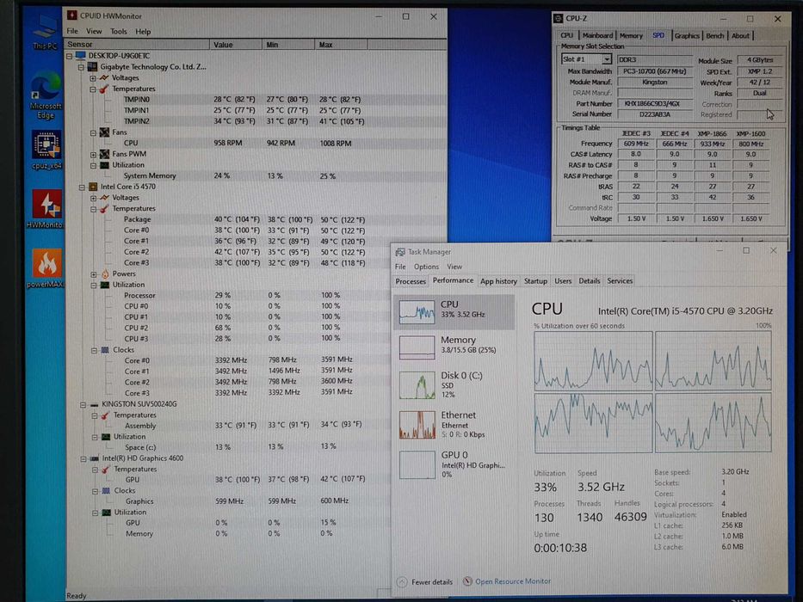Click the Gigabyte motherboard icon in HWMonitor tree

93,66
